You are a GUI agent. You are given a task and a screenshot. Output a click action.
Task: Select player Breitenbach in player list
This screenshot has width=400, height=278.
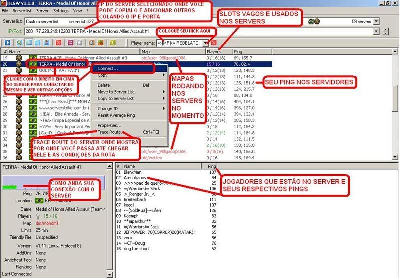point(166,199)
